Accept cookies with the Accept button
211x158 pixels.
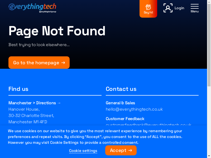[121, 150]
